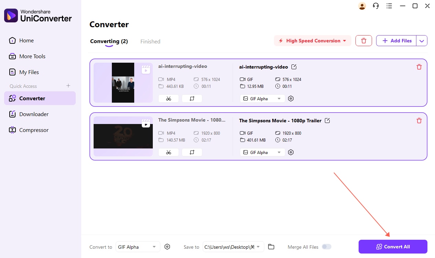Screen dimensions: 435x258
Task: Play the ai-interrupting-video thumbnail
Action: tap(146, 70)
